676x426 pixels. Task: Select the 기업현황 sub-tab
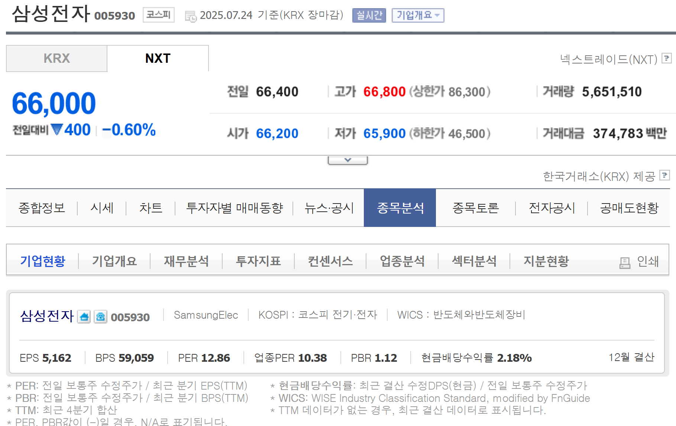pos(43,261)
